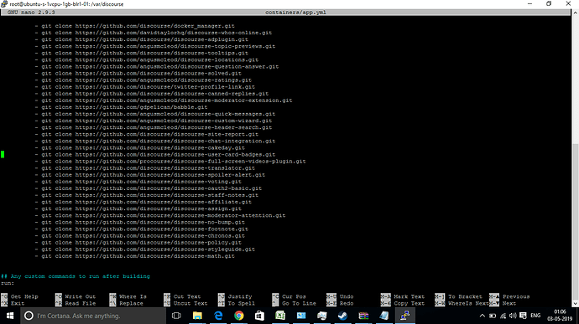Click the discourse-user-card-badges.git line

pos(155,154)
